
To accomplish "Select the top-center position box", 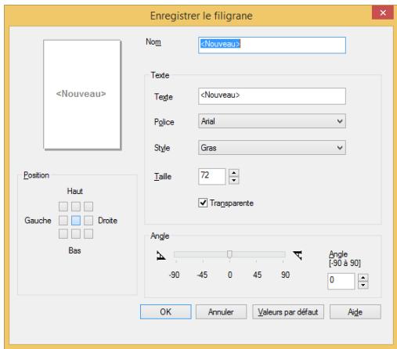I will point(76,207).
